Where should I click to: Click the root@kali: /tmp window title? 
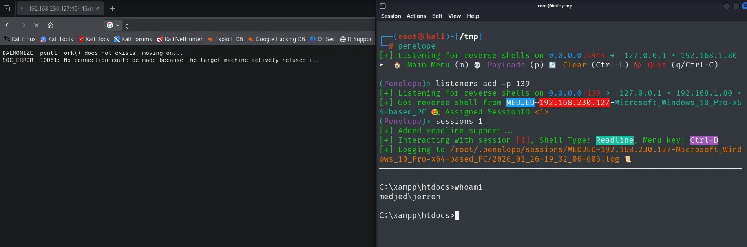click(555, 6)
